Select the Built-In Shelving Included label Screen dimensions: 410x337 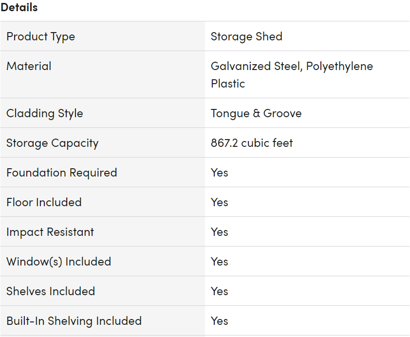click(74, 321)
